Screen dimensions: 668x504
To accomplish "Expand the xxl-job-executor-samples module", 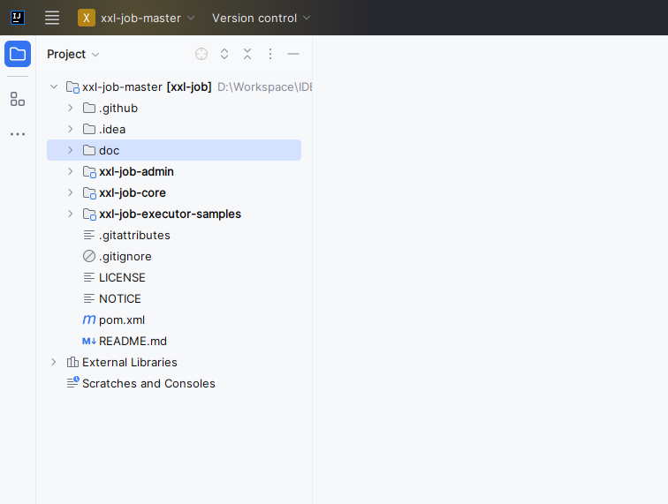I will [x=71, y=214].
